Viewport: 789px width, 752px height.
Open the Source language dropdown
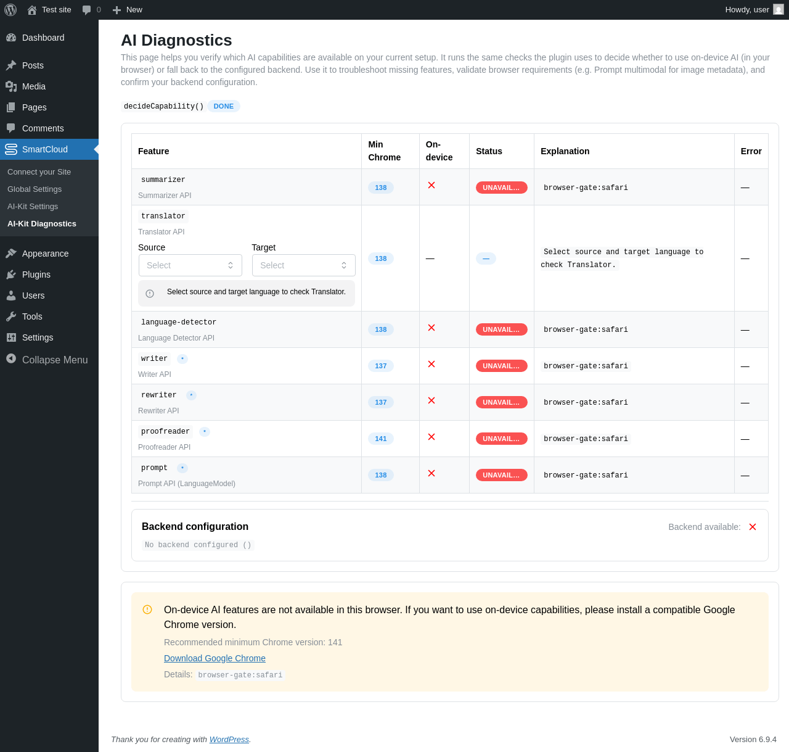tap(190, 265)
